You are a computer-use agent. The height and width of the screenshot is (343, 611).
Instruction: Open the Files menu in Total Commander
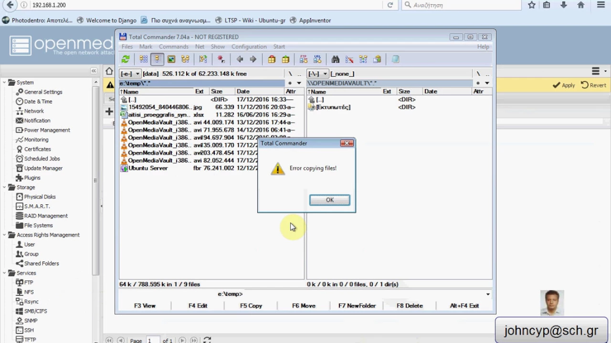pyautogui.click(x=127, y=47)
